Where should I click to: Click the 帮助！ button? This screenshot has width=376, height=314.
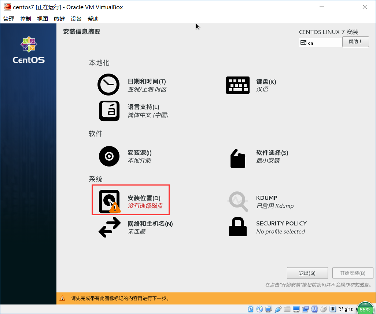(355, 42)
